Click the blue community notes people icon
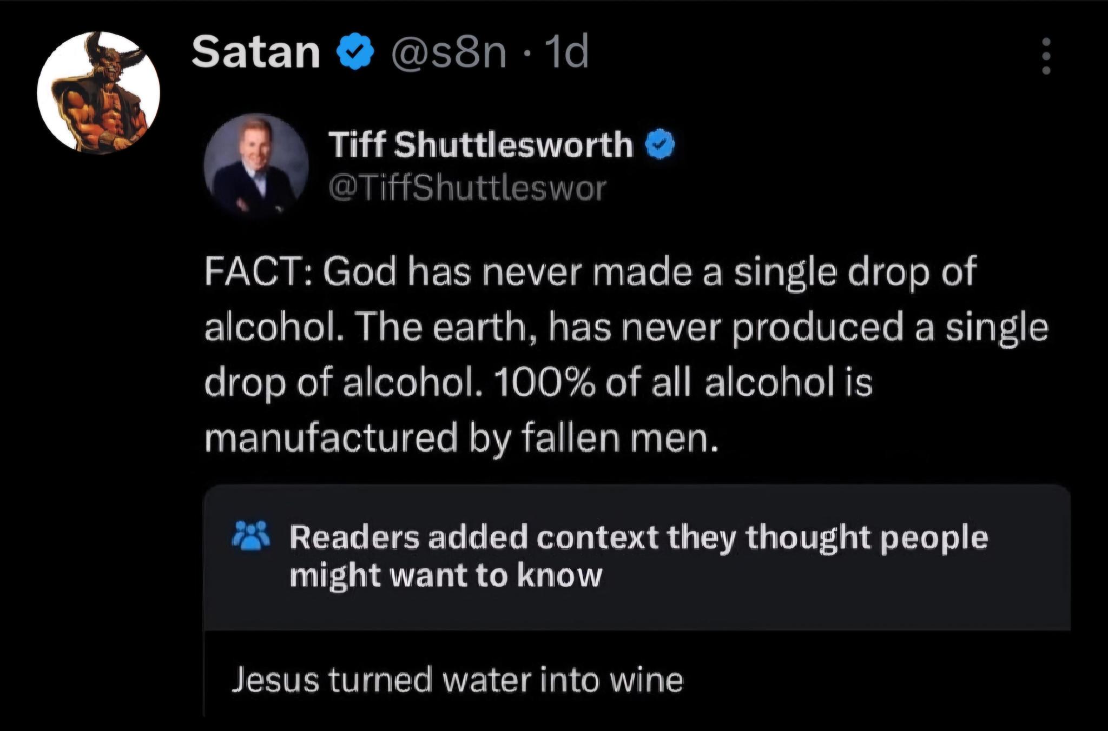This screenshot has width=1108, height=731. pos(250,536)
